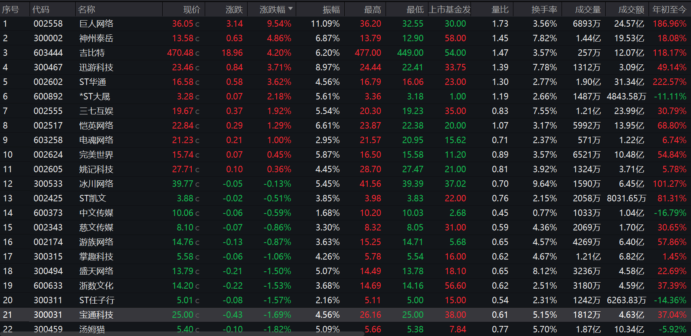
Task: Select the 掌趣科技 row
Action: (x=96, y=257)
